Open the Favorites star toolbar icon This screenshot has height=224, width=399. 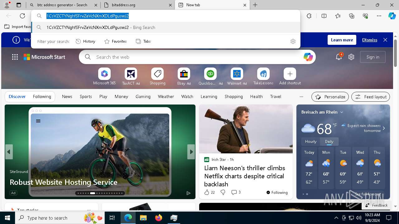(x=338, y=16)
